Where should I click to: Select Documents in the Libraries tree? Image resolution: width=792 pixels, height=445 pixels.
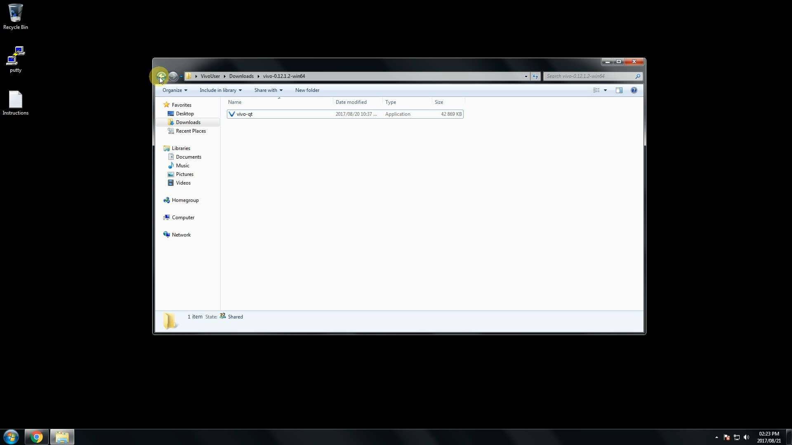point(189,157)
